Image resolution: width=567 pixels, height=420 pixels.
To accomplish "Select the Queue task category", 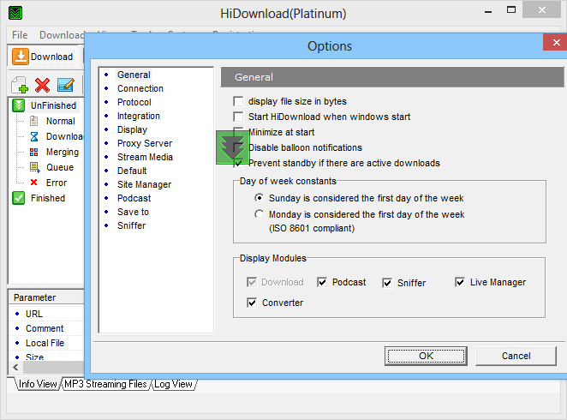I will coord(60,167).
